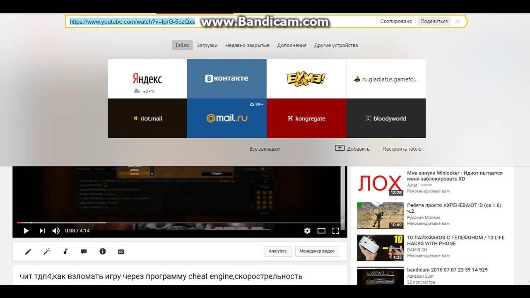Open the riot.mail tile
This screenshot has height=298, width=530.
pos(147,118)
